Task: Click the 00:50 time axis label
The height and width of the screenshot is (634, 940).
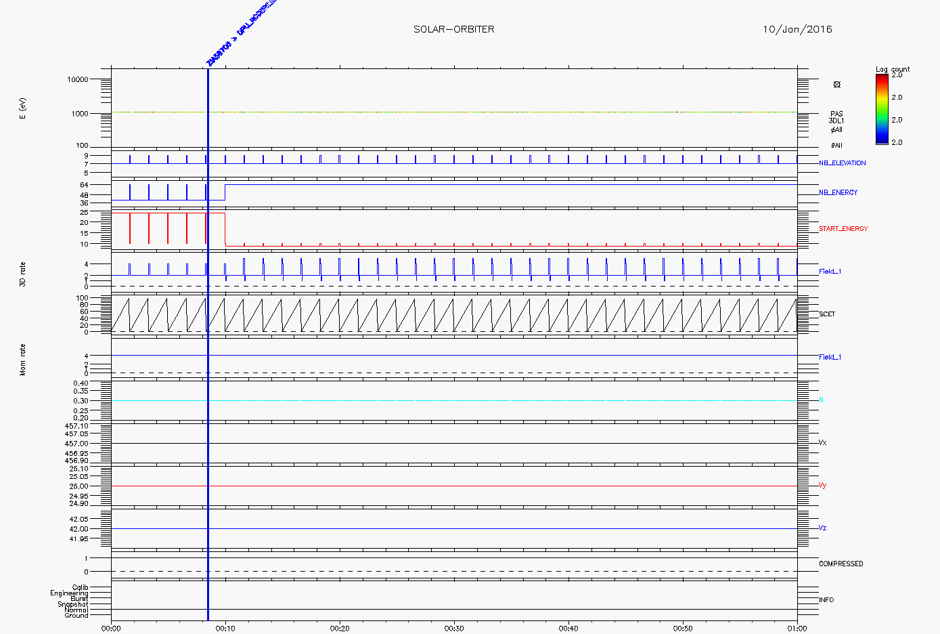Action: tap(683, 629)
